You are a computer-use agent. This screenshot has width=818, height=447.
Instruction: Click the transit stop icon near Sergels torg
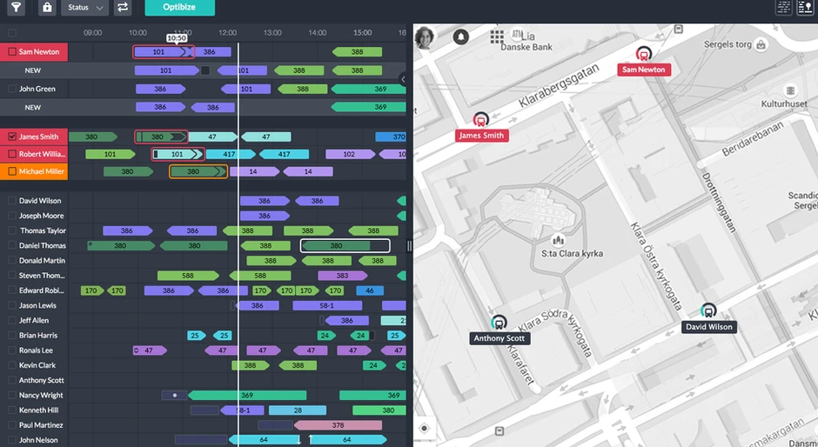pos(678,30)
